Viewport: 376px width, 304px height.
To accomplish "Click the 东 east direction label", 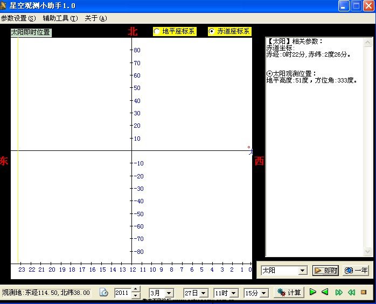I will pos(4,161).
